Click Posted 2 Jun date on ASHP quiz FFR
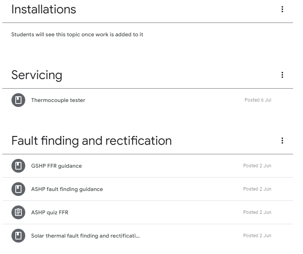 [257, 212]
